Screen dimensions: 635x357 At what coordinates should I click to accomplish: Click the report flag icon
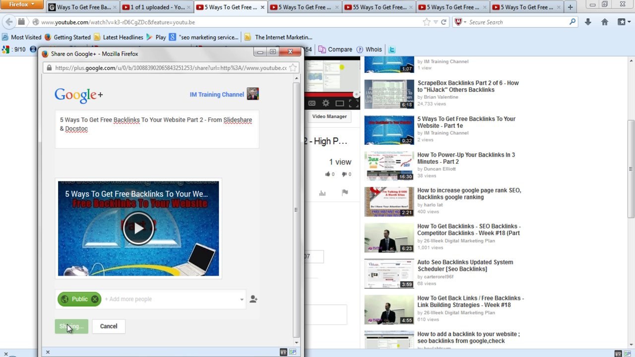(345, 193)
